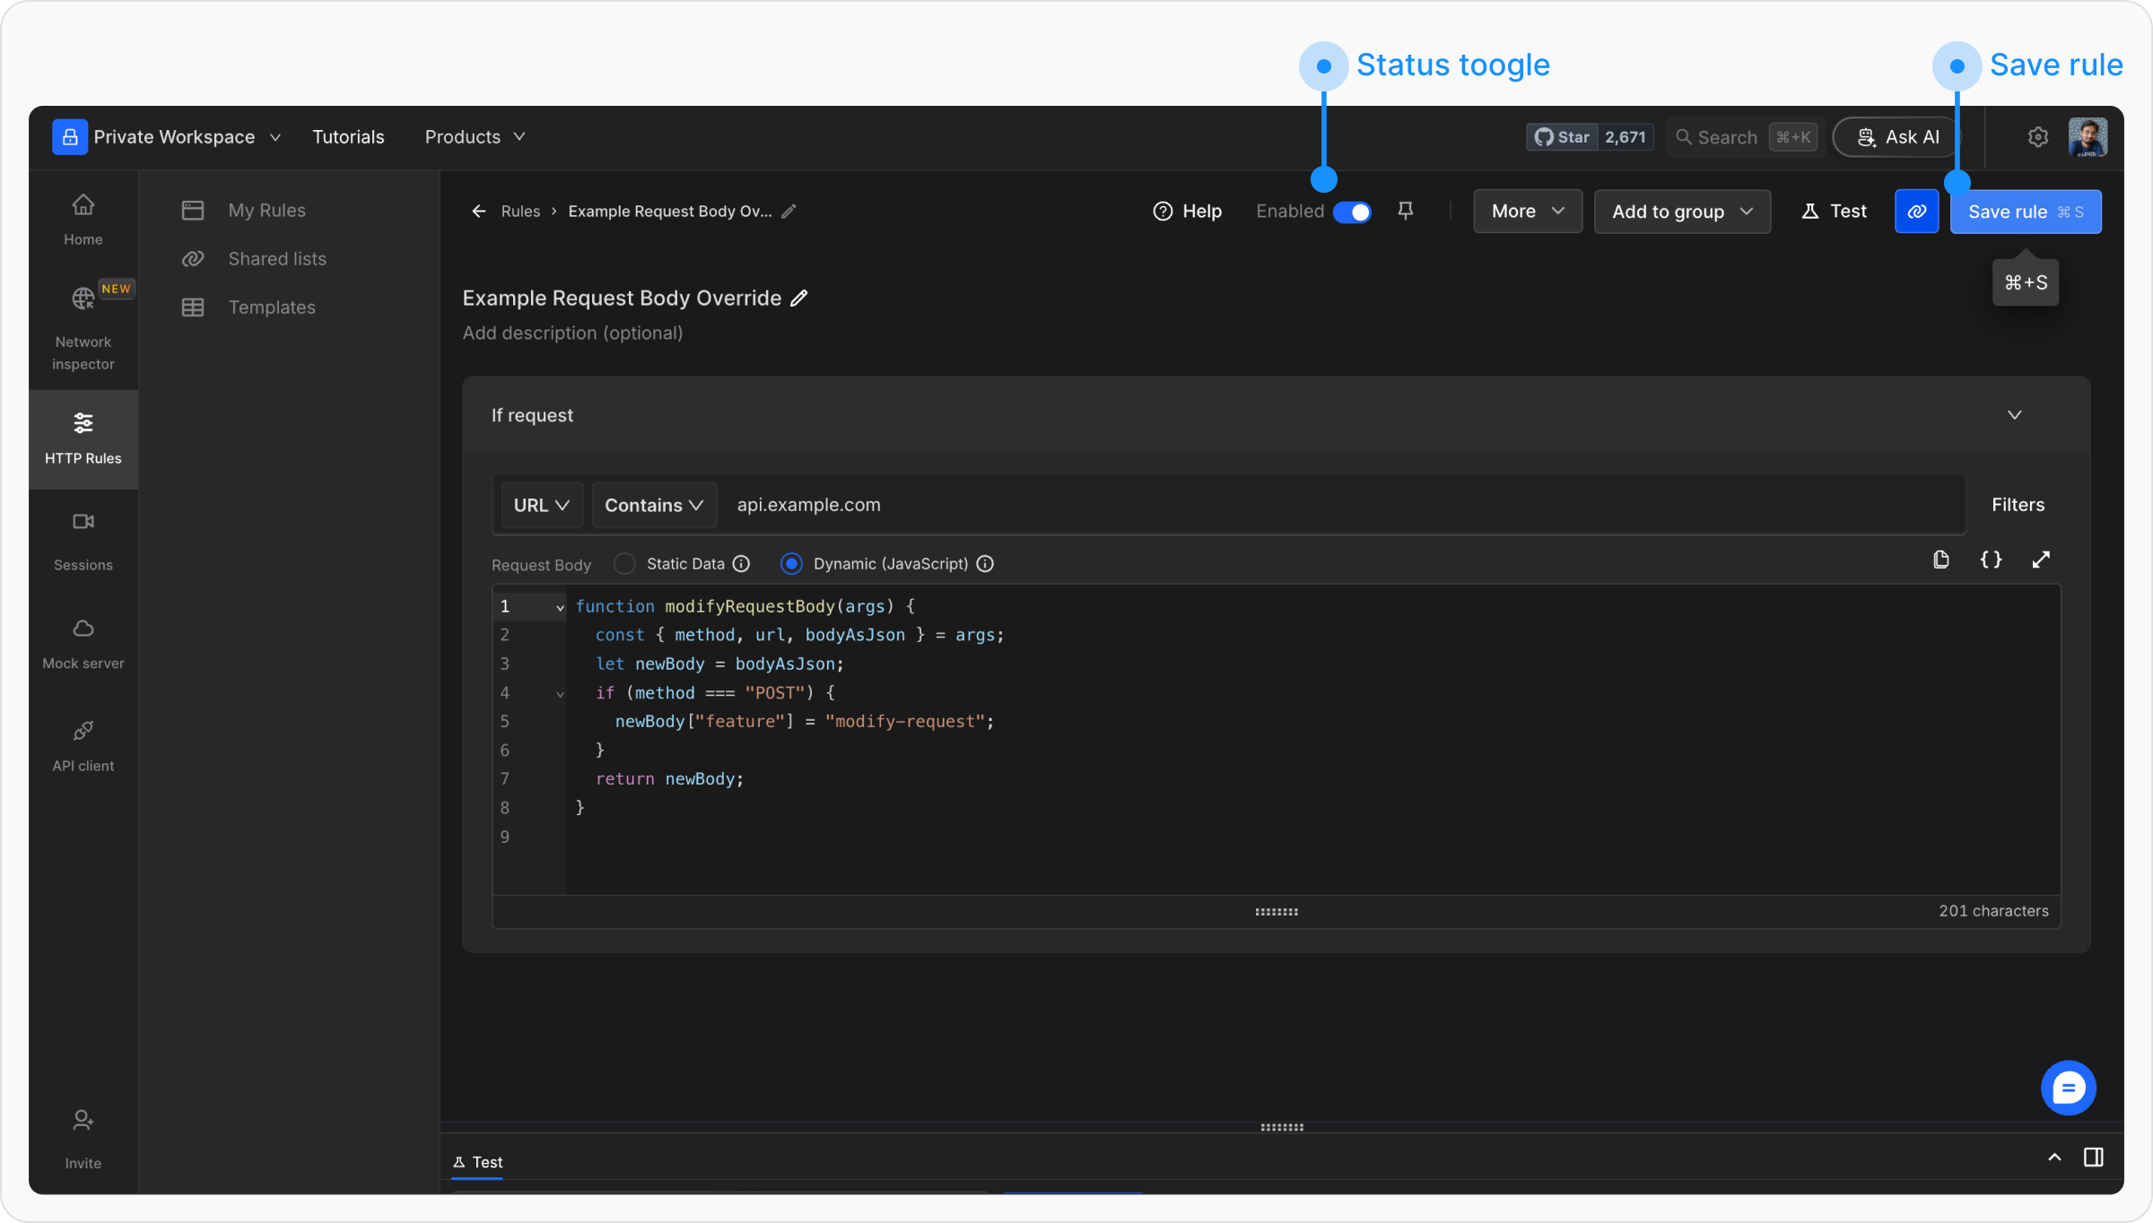
Task: Toggle the Enabled status switch
Action: coord(1352,212)
